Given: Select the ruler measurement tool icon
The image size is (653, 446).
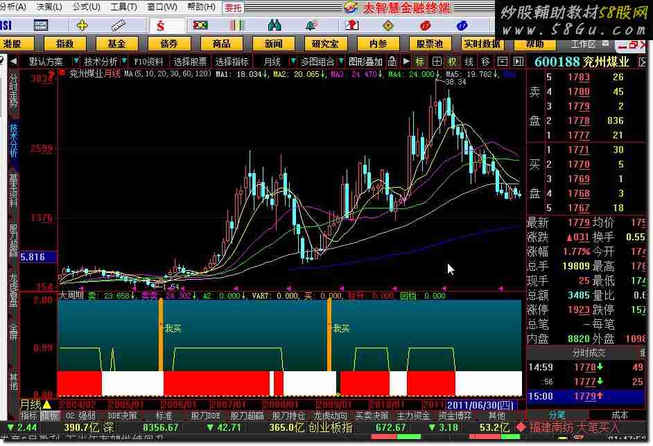Looking at the screenshot, I should [x=119, y=26].
